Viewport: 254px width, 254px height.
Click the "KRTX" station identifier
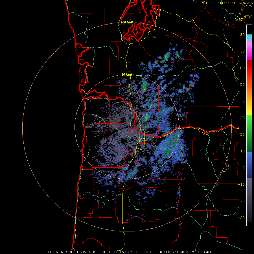pos(166,252)
